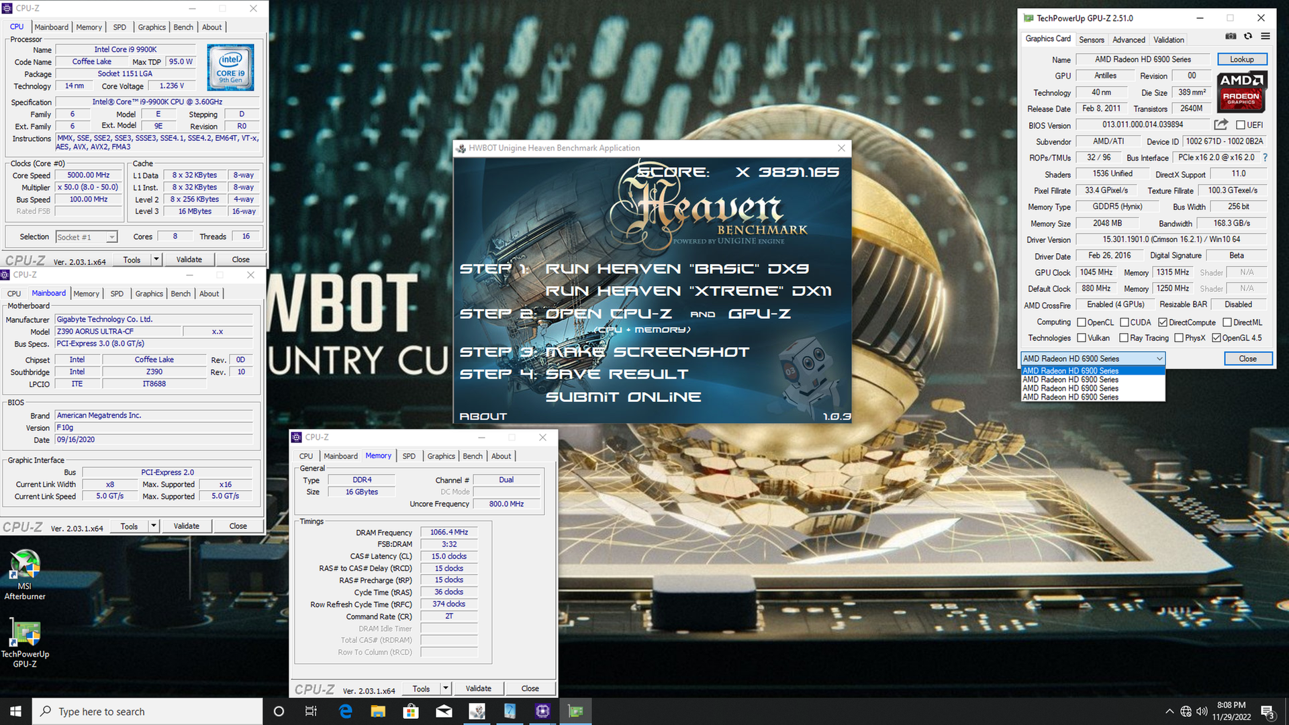Toggle the OpenCL checkbox
1289x725 pixels.
click(x=1082, y=322)
